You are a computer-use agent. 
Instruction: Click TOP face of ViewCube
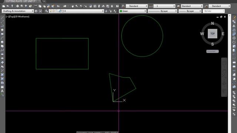coord(213,34)
